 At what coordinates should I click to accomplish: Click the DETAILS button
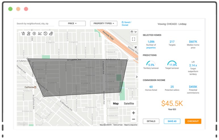151,121
